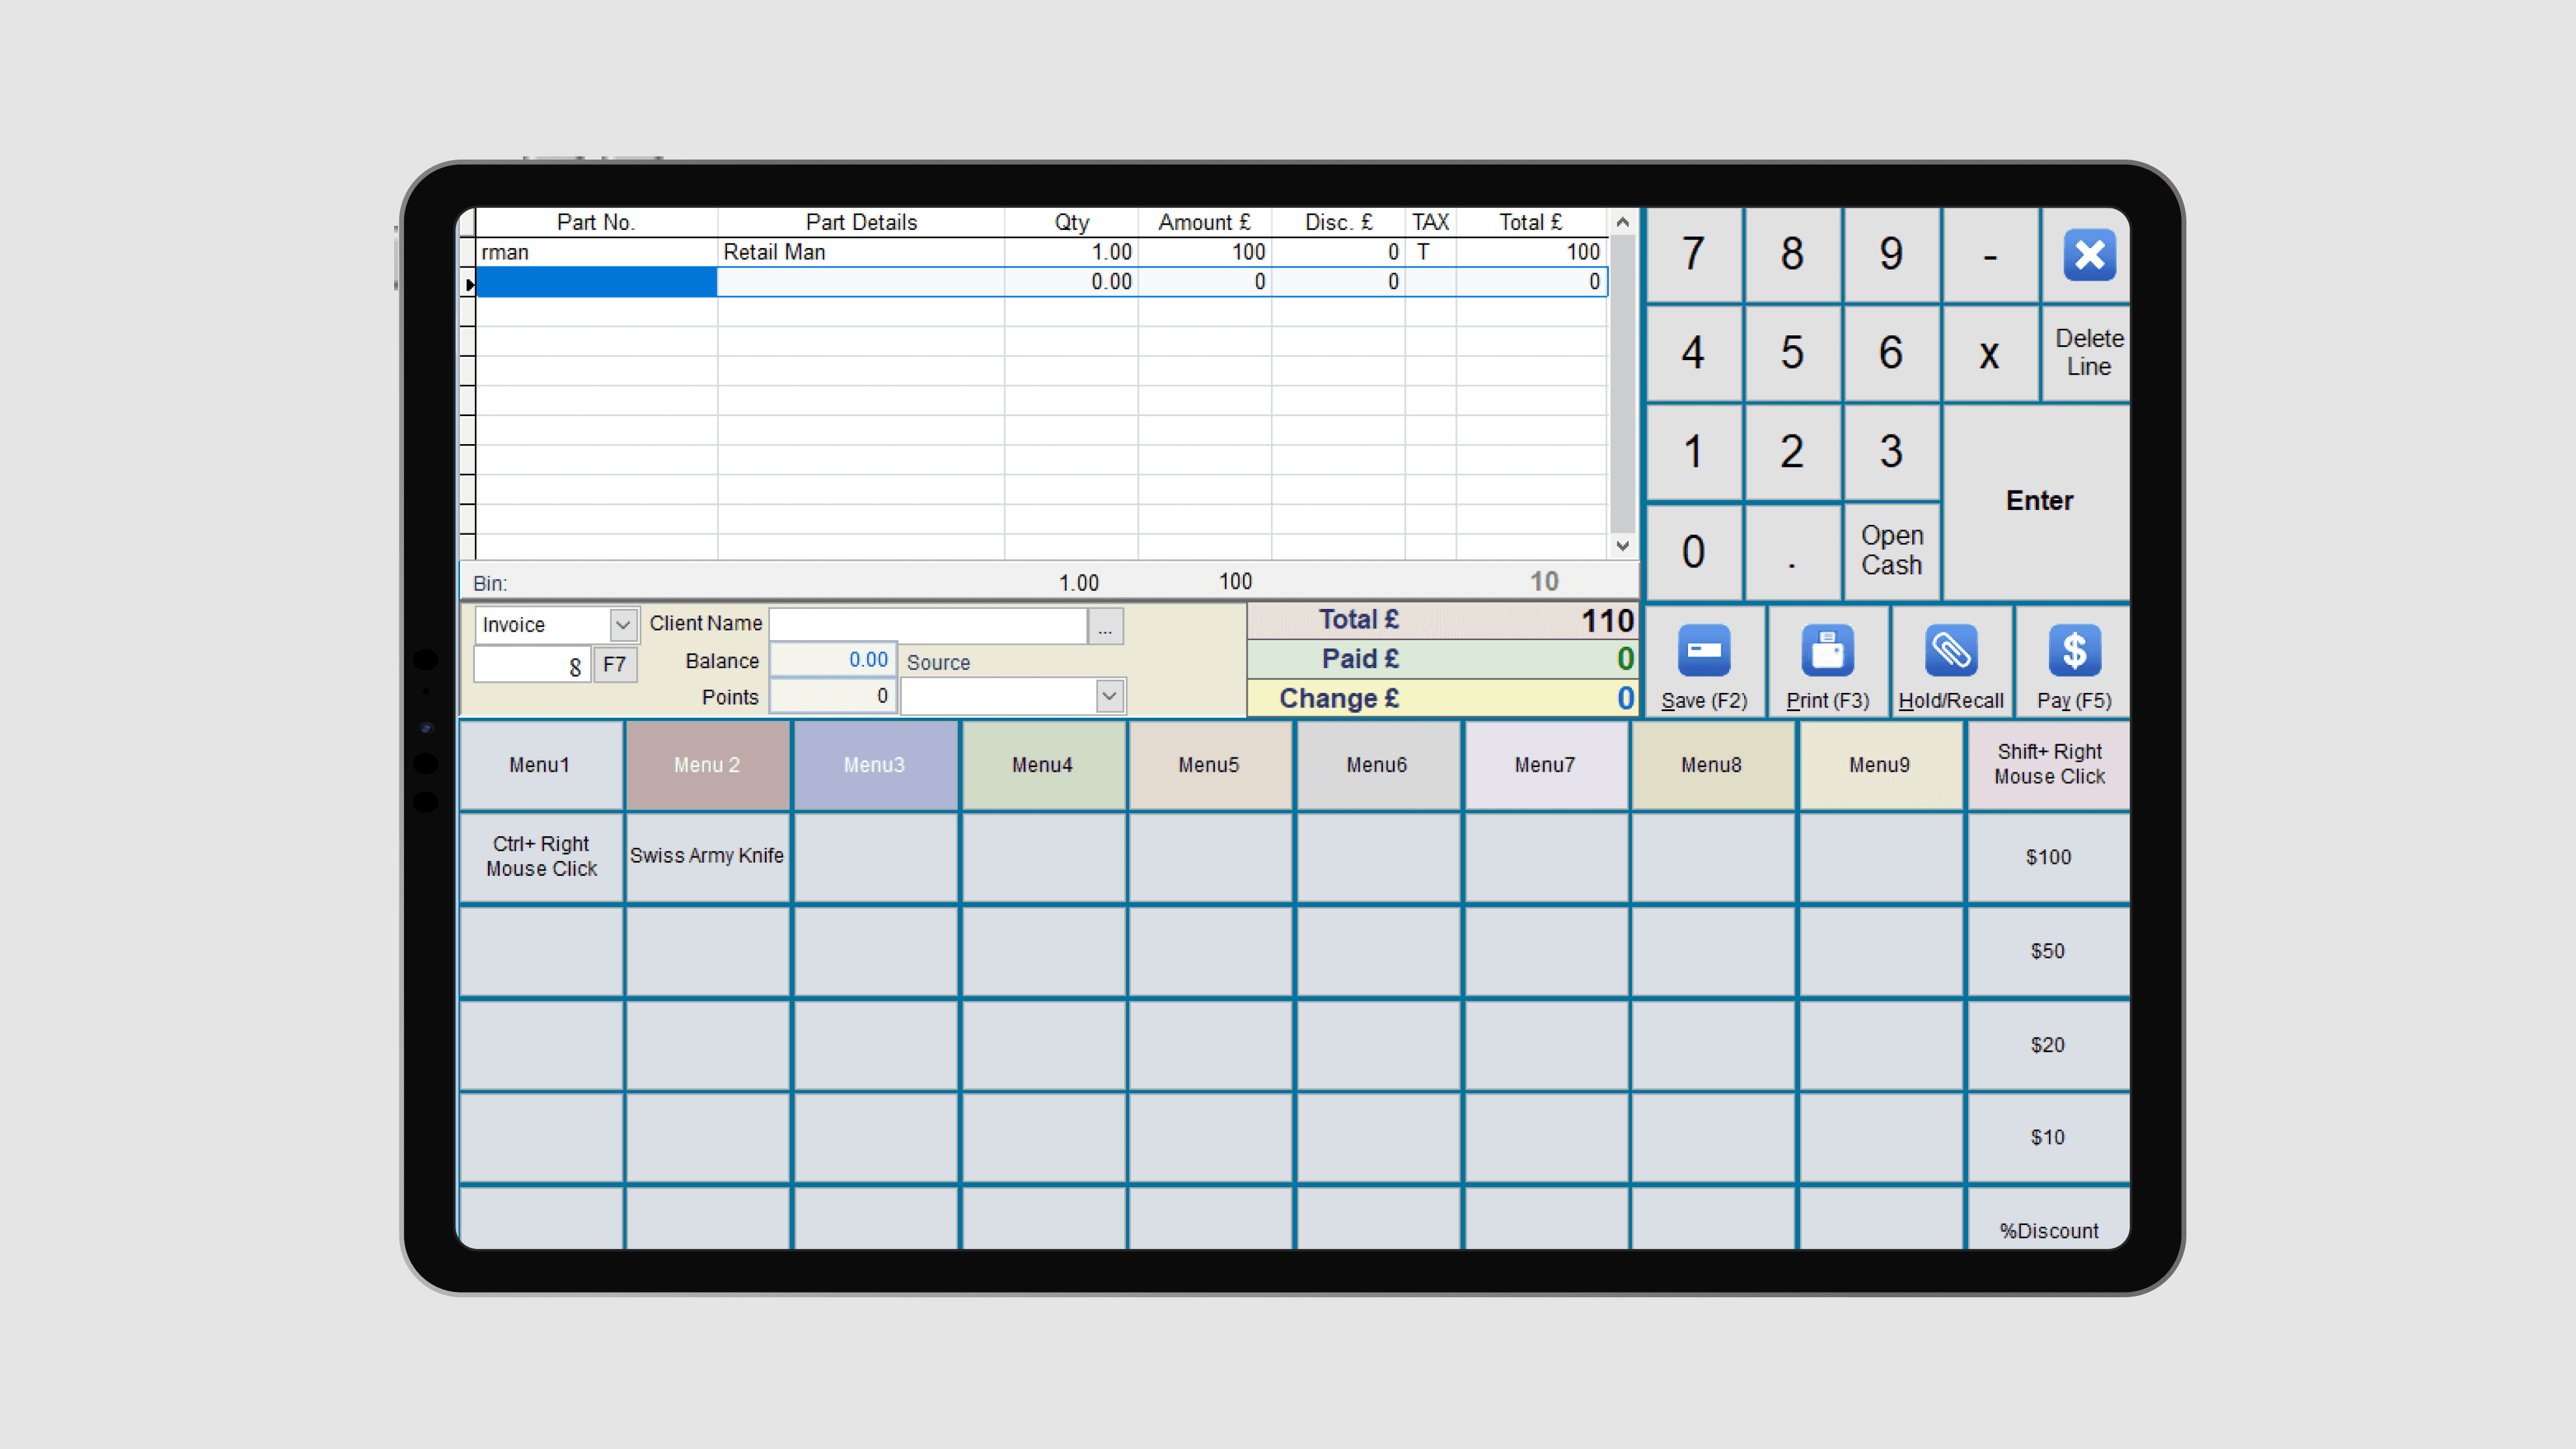
Task: Click the Save (F2) icon
Action: click(x=1703, y=653)
